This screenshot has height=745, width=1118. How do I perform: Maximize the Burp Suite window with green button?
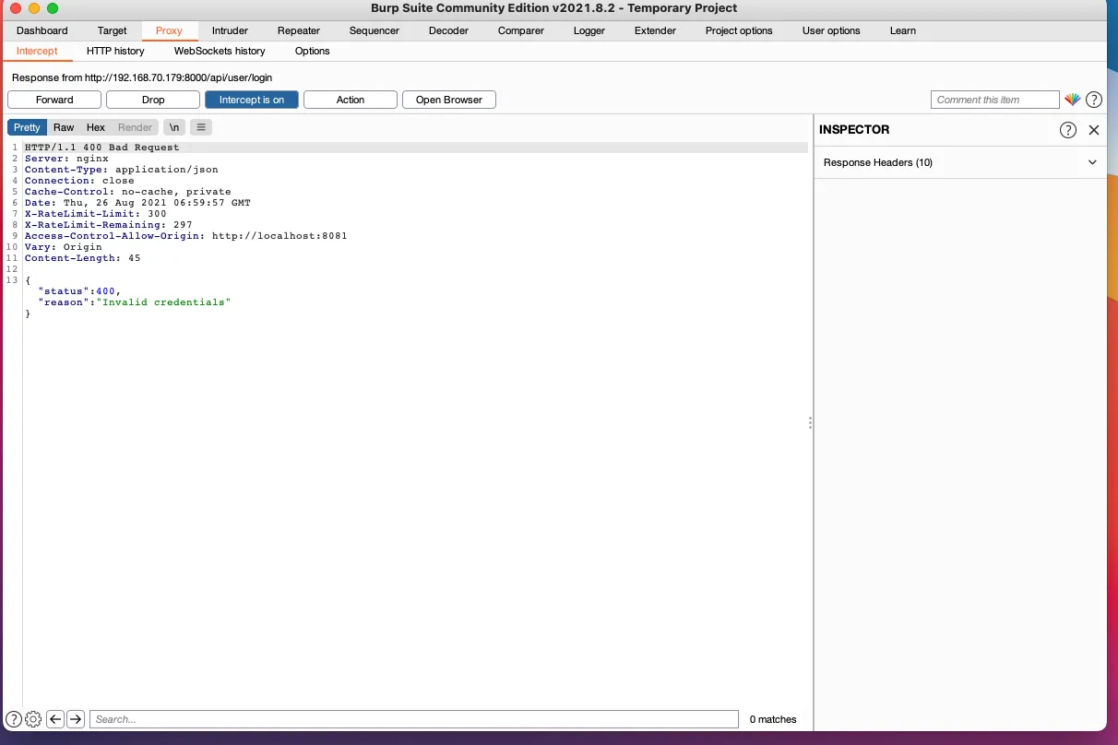pos(52,8)
